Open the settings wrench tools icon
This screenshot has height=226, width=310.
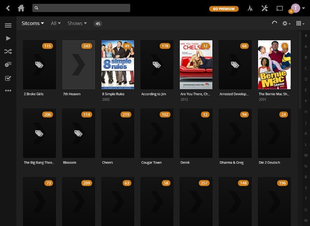(x=265, y=8)
